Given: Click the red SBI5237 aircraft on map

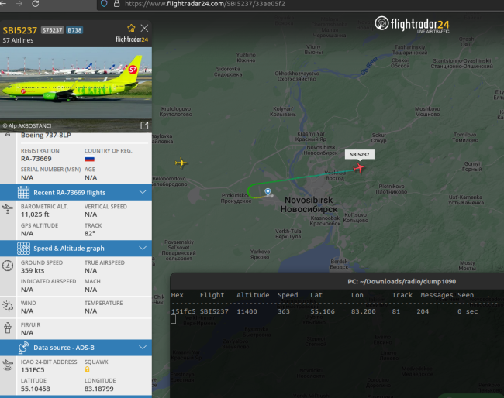Looking at the screenshot, I should coord(359,168).
